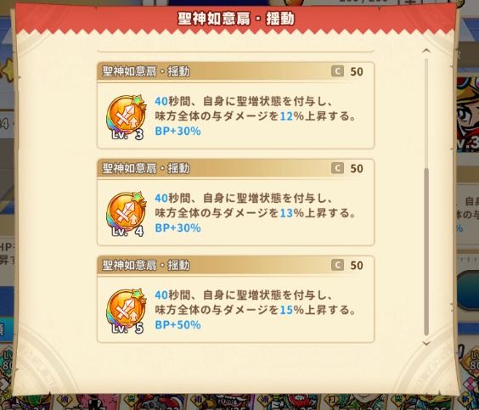Select the Lv. 4 skill card header
The height and width of the screenshot is (410, 479).
235,169
